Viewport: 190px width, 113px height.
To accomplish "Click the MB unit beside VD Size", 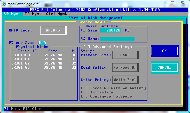I will tap(127, 30).
